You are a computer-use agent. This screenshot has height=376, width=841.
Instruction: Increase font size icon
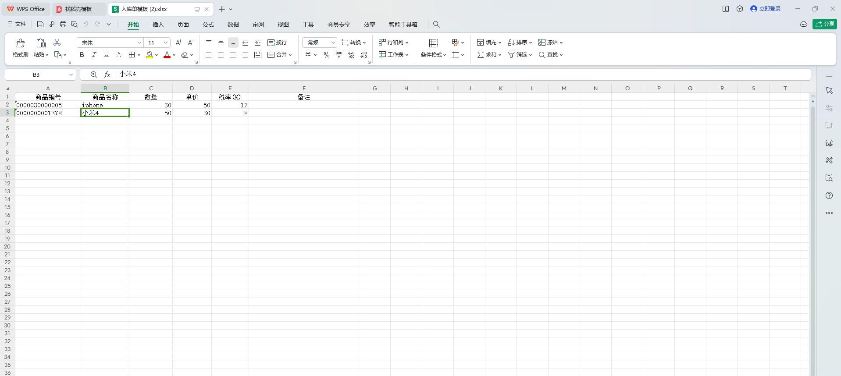click(x=178, y=43)
